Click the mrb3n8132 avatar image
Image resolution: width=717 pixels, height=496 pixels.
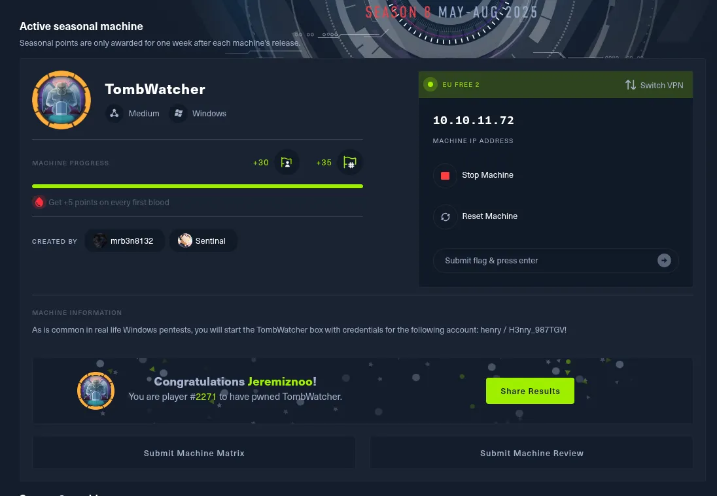99,240
